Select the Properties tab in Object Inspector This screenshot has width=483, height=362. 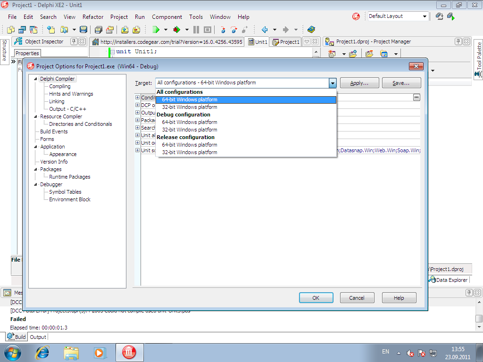coord(27,53)
